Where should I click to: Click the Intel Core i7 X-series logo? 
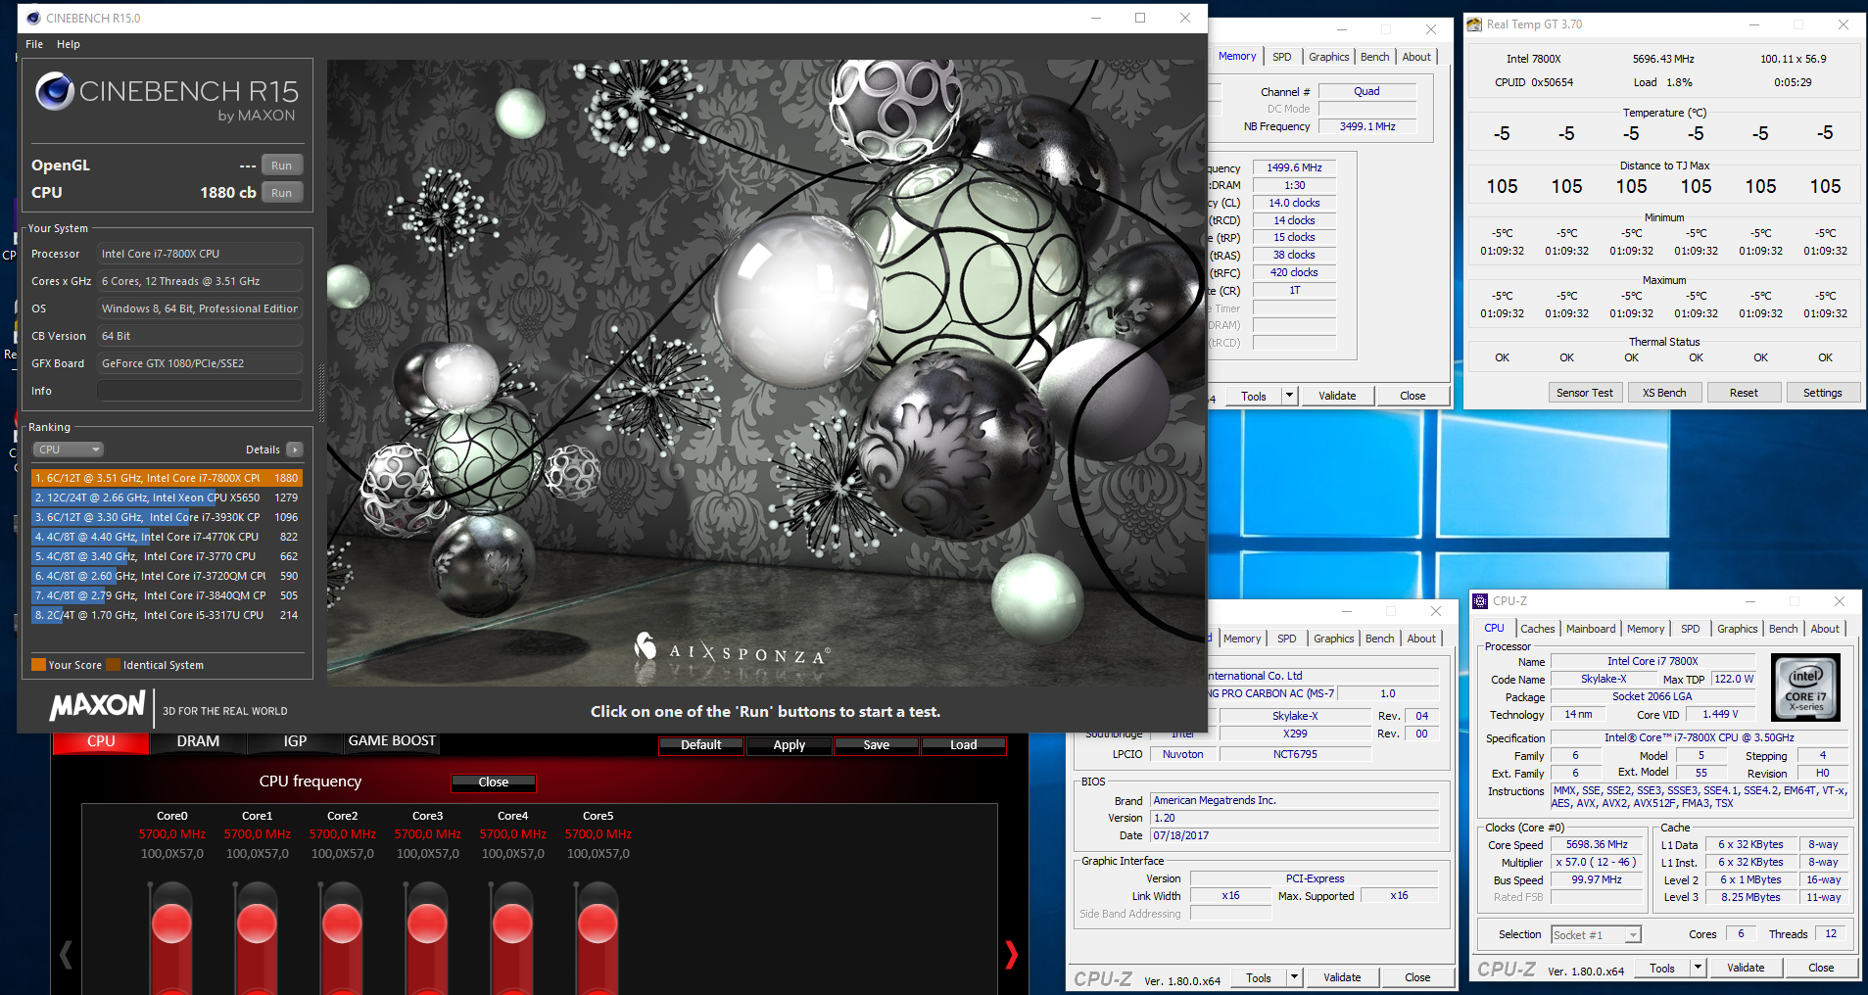click(1805, 687)
